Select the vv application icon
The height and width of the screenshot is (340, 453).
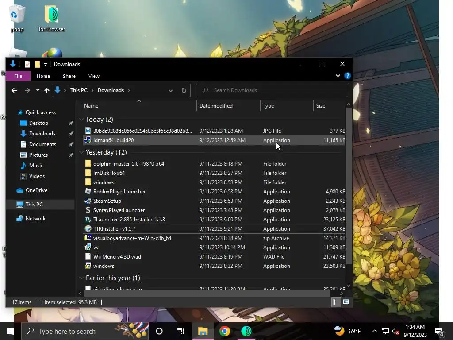pyautogui.click(x=88, y=247)
